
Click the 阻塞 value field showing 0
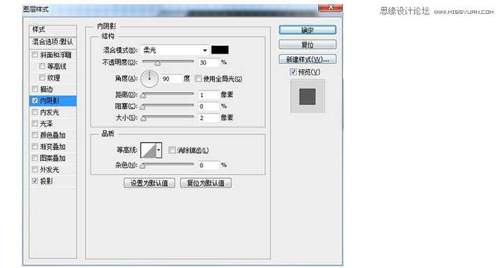[x=209, y=107]
